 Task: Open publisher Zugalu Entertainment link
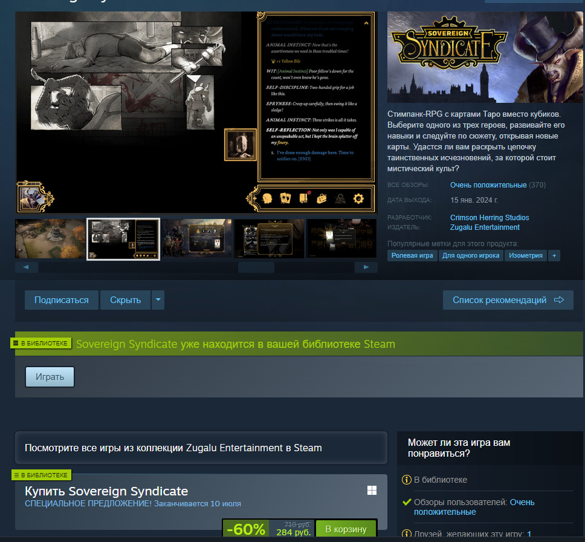(x=485, y=227)
